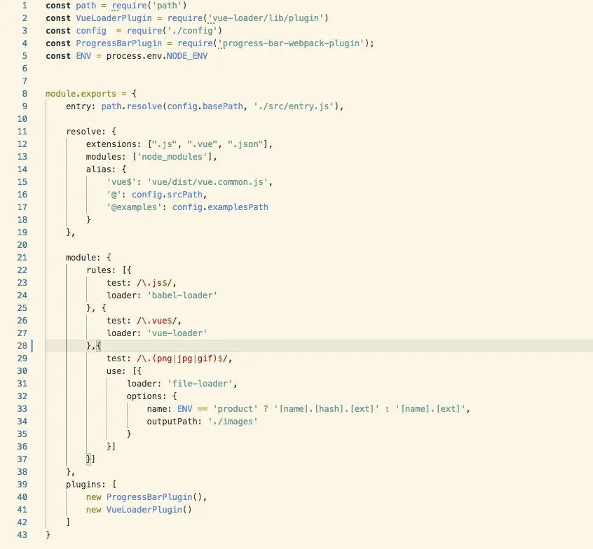
Task: Click 'config.examplesPath' on line 17
Action: tap(220, 207)
